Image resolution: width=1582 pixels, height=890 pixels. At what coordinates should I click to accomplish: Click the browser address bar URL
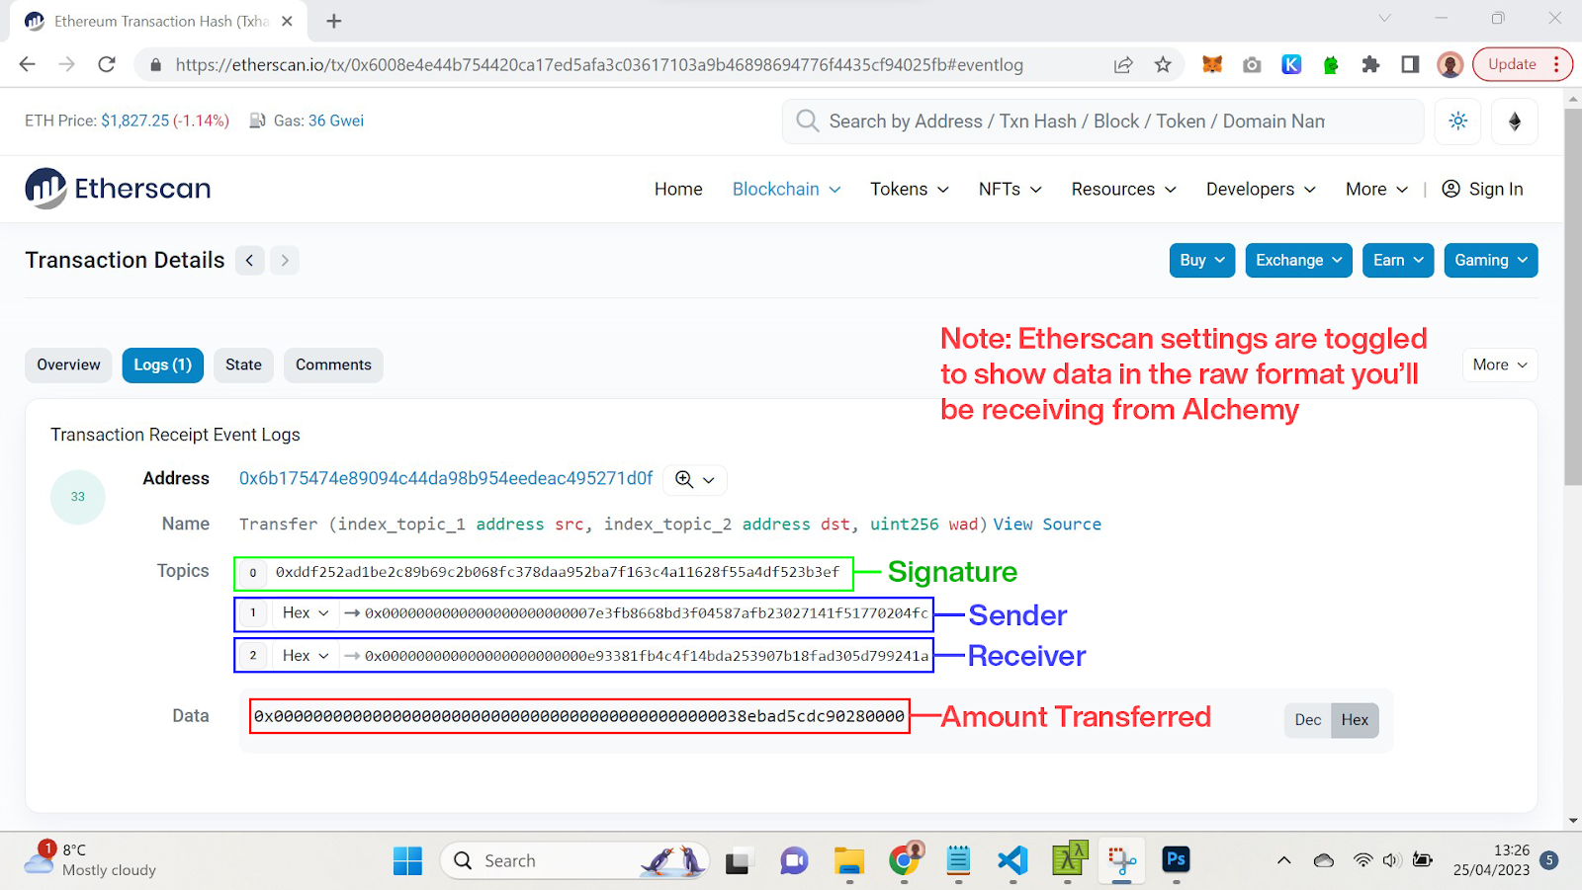point(599,65)
